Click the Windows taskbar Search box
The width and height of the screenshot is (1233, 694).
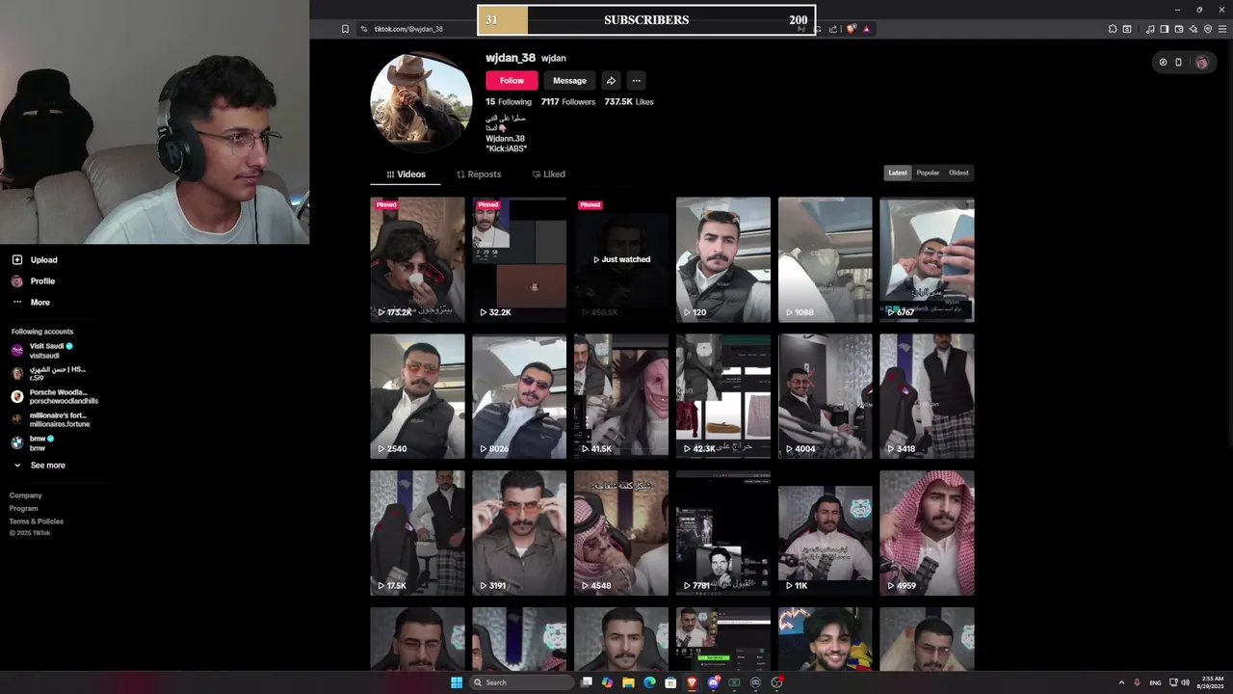point(523,682)
